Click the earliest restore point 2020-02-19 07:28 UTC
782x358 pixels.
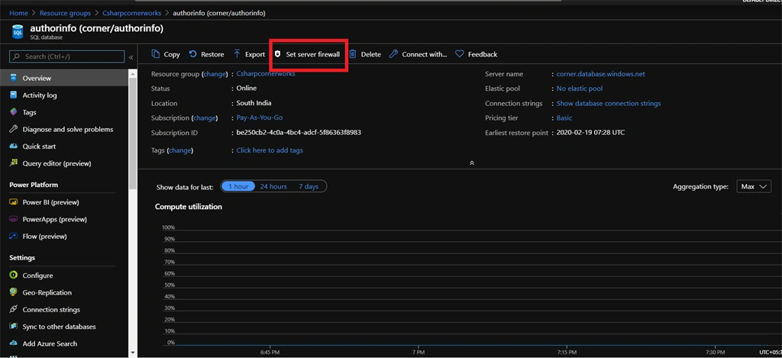(x=590, y=133)
